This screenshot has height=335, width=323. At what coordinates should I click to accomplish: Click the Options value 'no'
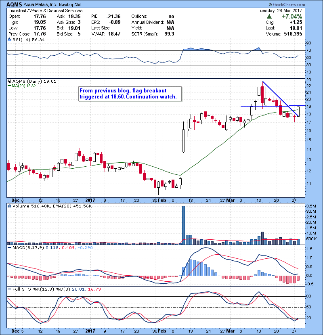[x=171, y=17]
